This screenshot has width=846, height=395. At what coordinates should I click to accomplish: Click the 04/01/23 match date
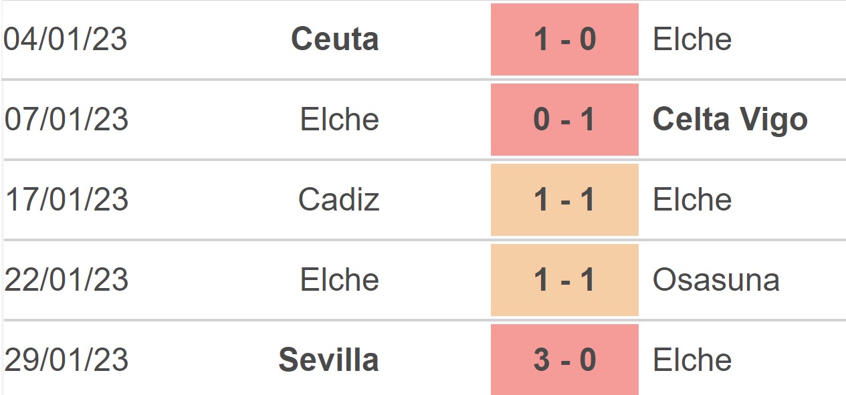click(x=66, y=39)
